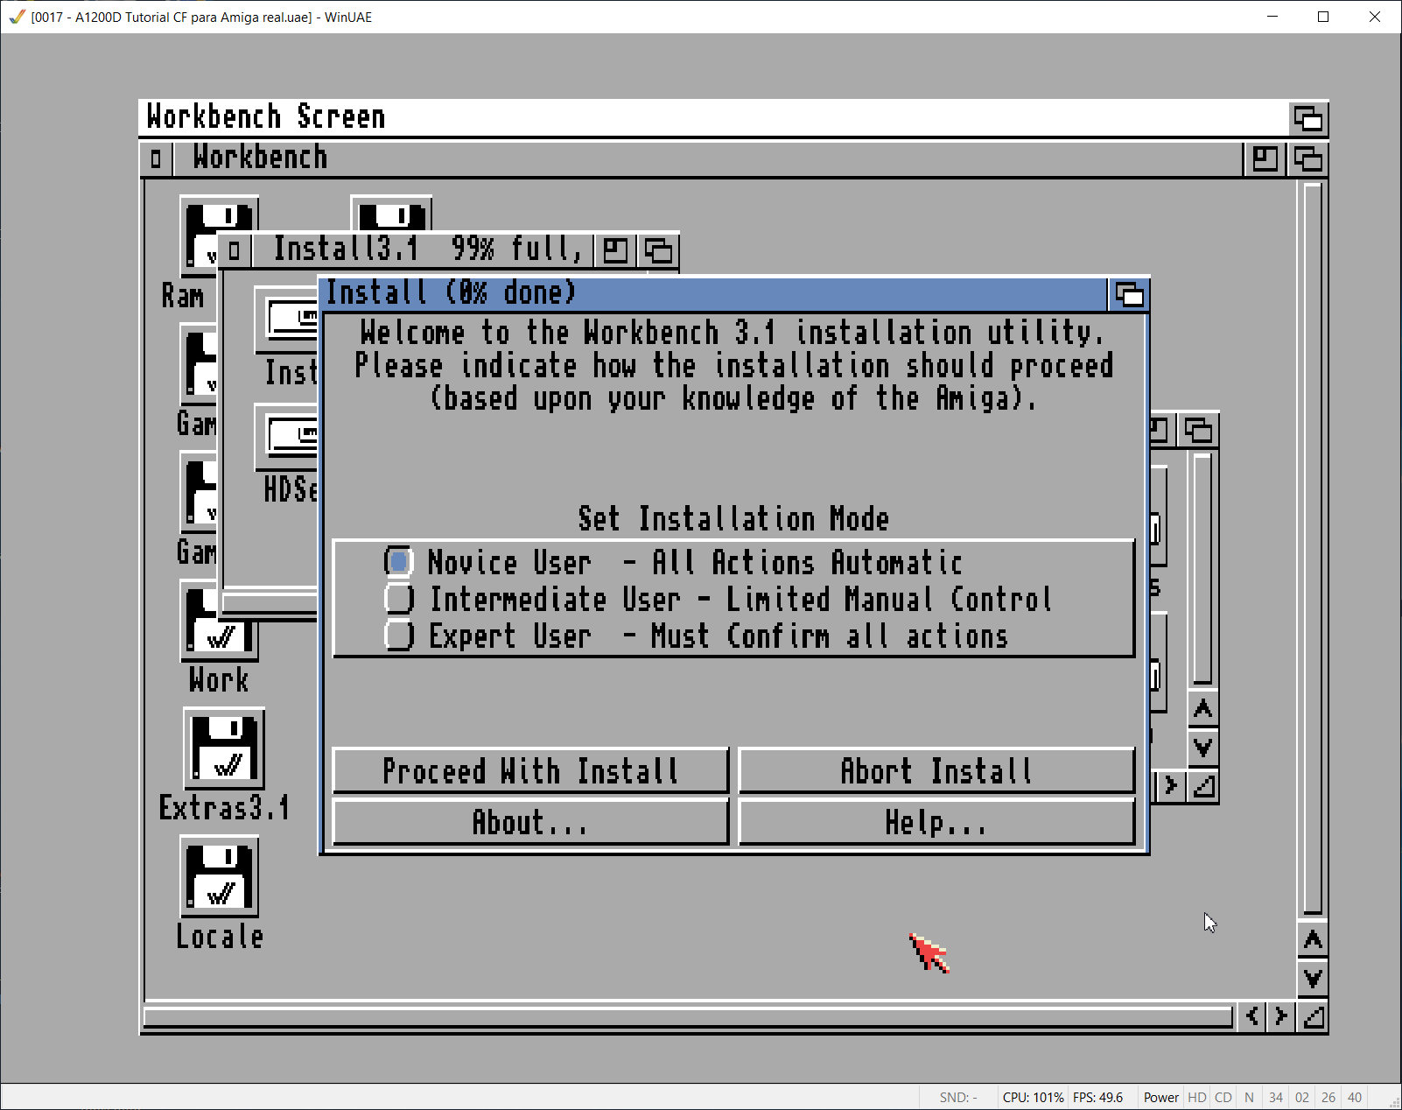This screenshot has width=1402, height=1110.
Task: Click the Workbench window zoom gadget
Action: [1265, 158]
